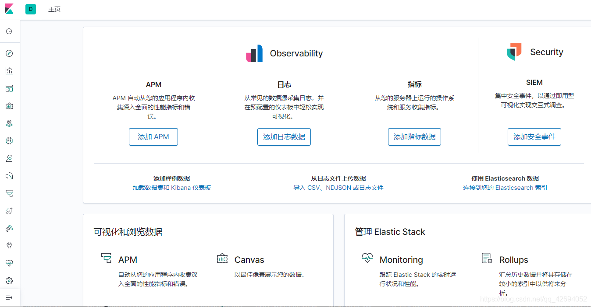Viewport: 591px width, 307px height.
Task: Open Discover via the compass icon
Action: [9, 53]
